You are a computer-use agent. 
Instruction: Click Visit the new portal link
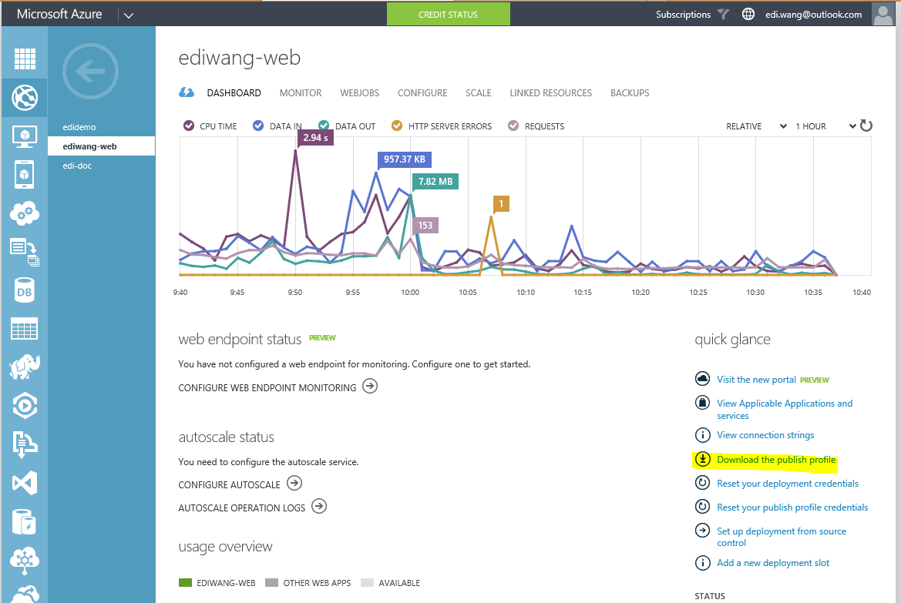pos(756,380)
